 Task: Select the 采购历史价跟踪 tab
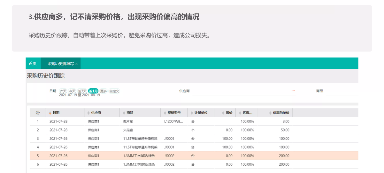tap(61, 64)
